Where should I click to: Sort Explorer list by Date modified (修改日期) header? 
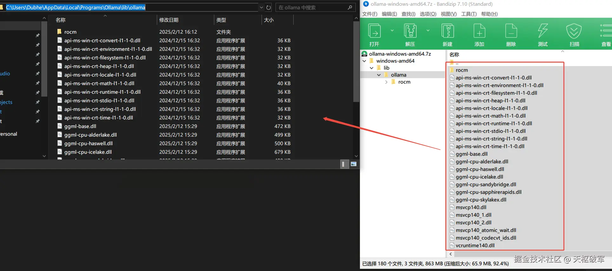pyautogui.click(x=185, y=20)
